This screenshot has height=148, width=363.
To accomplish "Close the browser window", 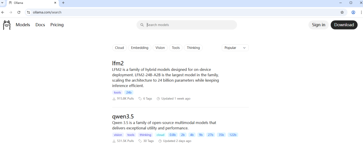I will [360, 3].
